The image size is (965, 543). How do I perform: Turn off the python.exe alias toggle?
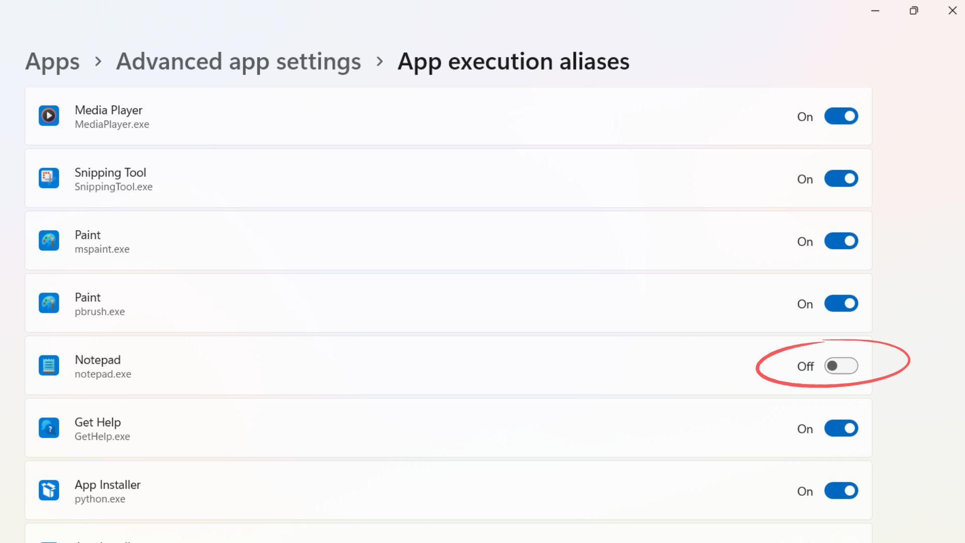point(841,491)
